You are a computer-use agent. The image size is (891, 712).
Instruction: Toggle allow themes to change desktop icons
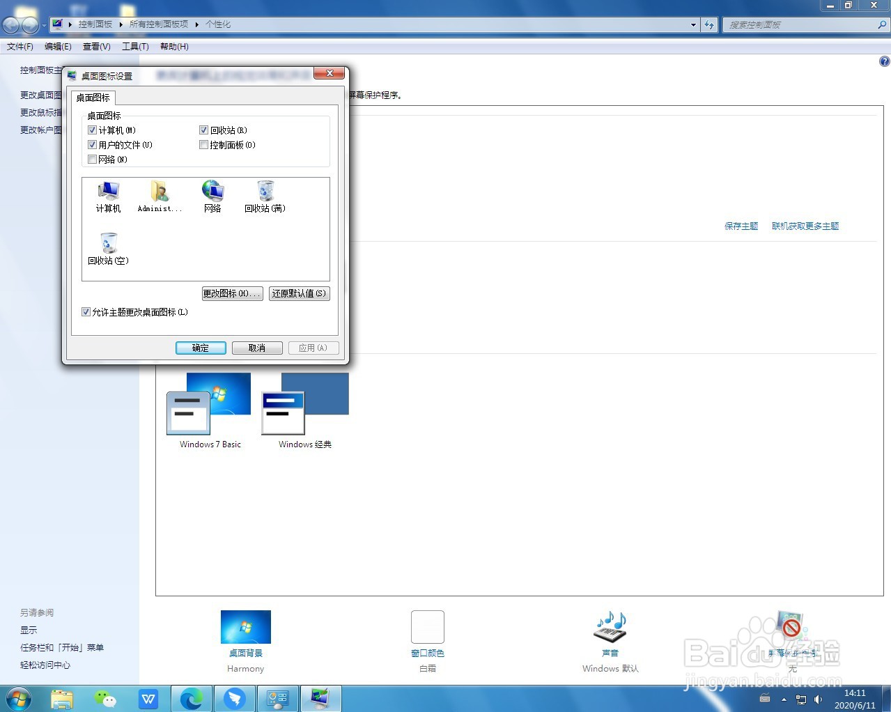pos(86,312)
